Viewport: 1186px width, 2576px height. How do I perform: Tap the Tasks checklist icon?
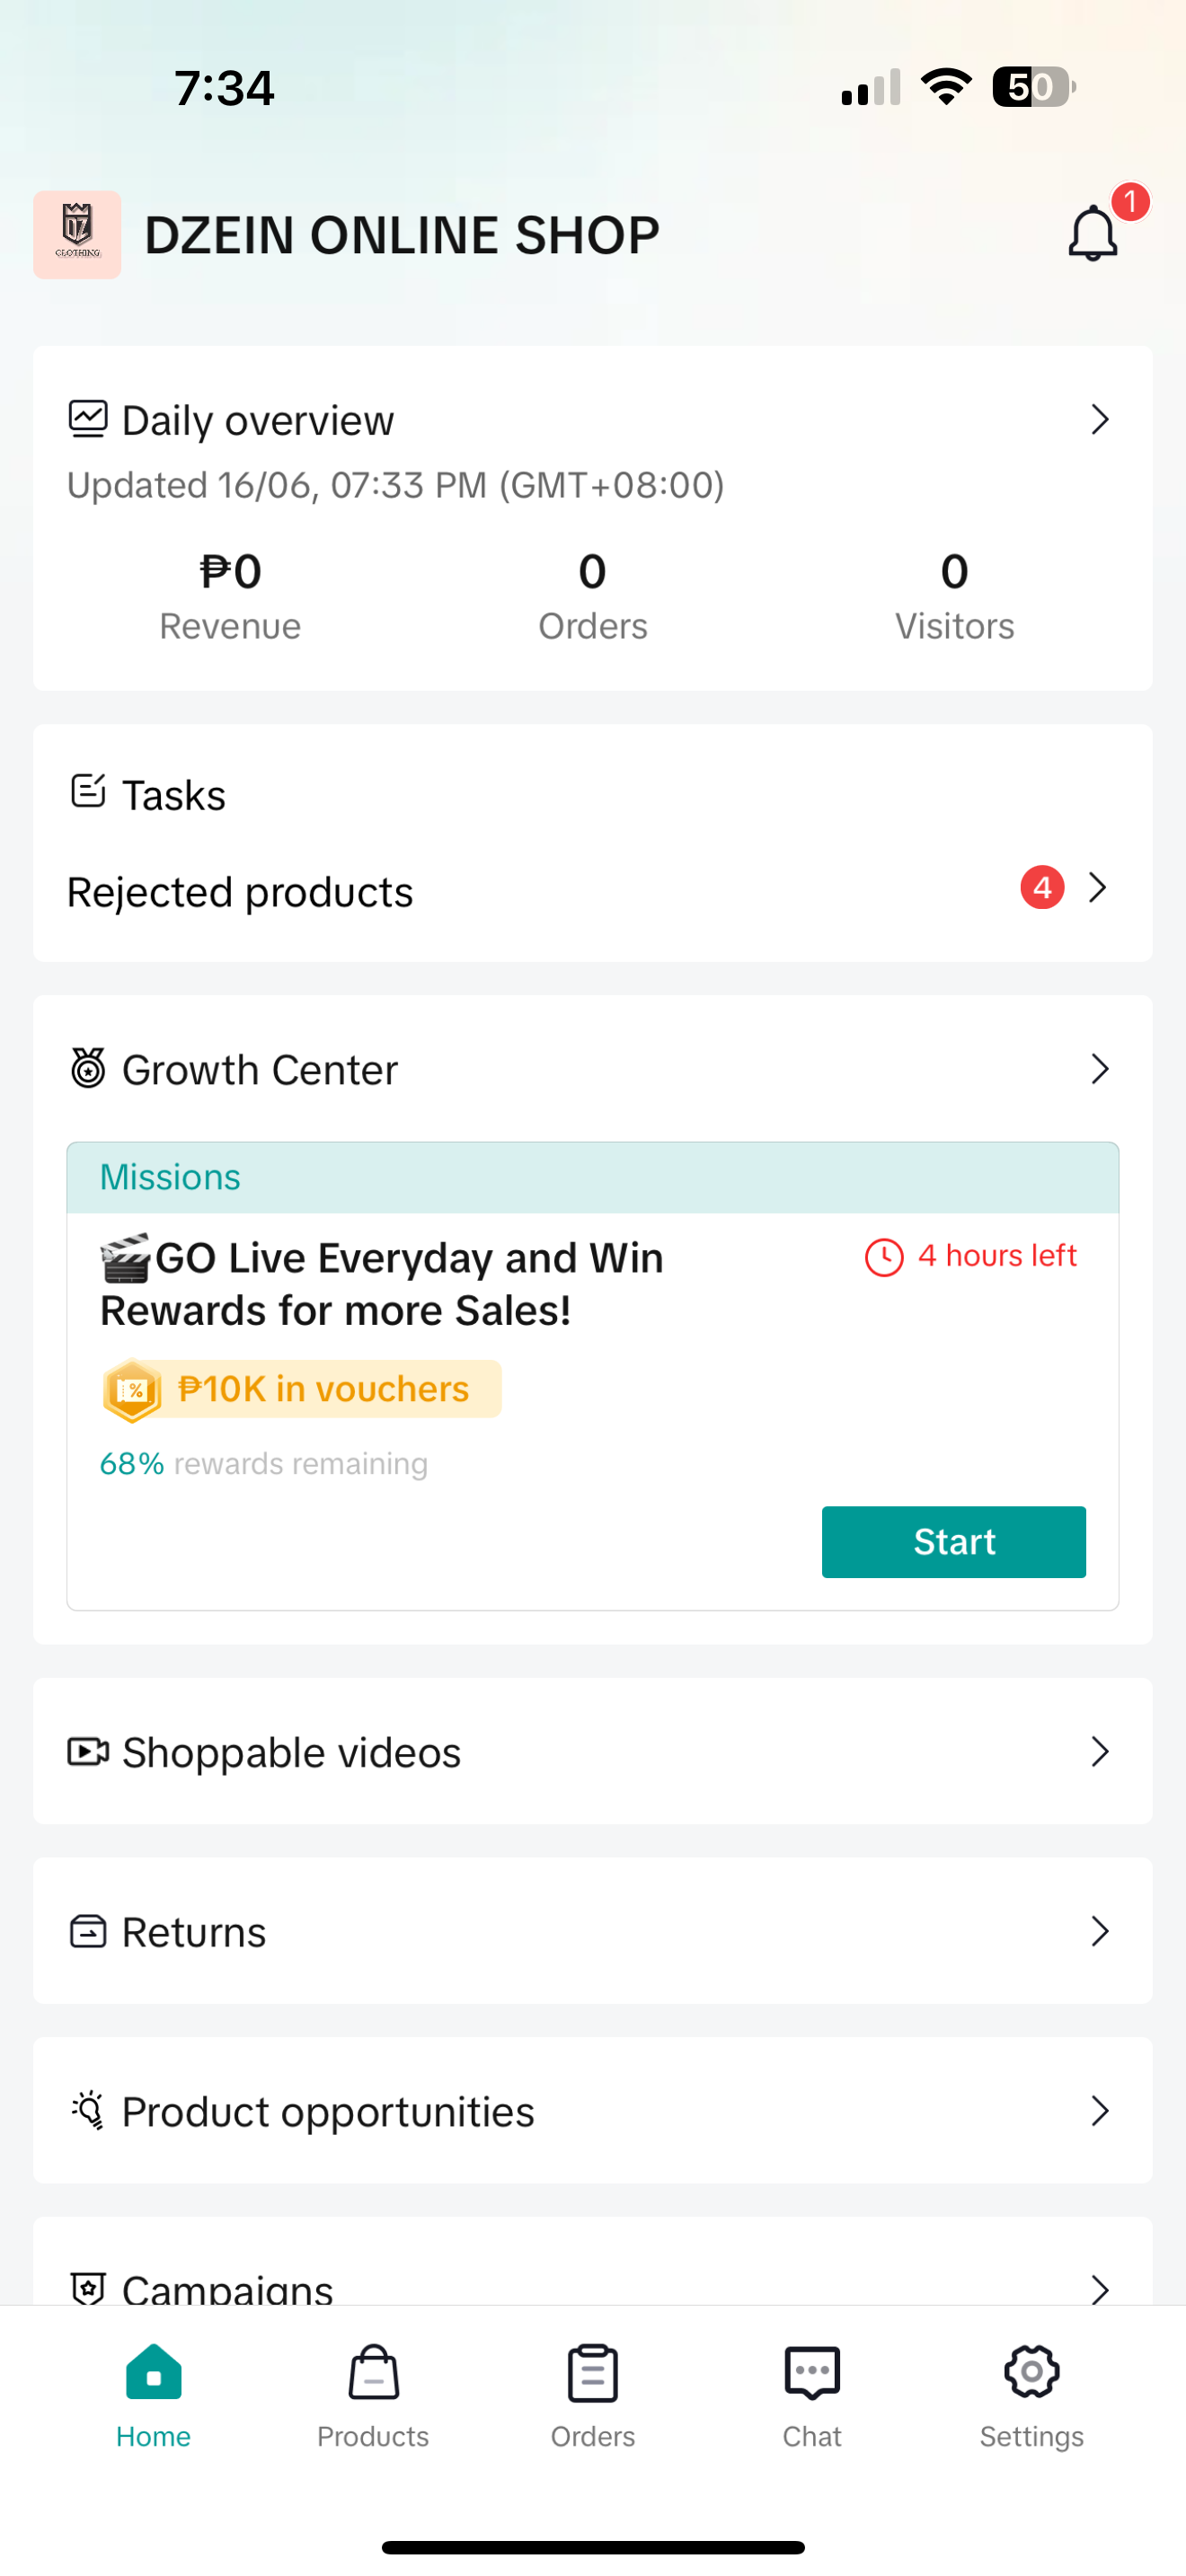click(x=88, y=792)
